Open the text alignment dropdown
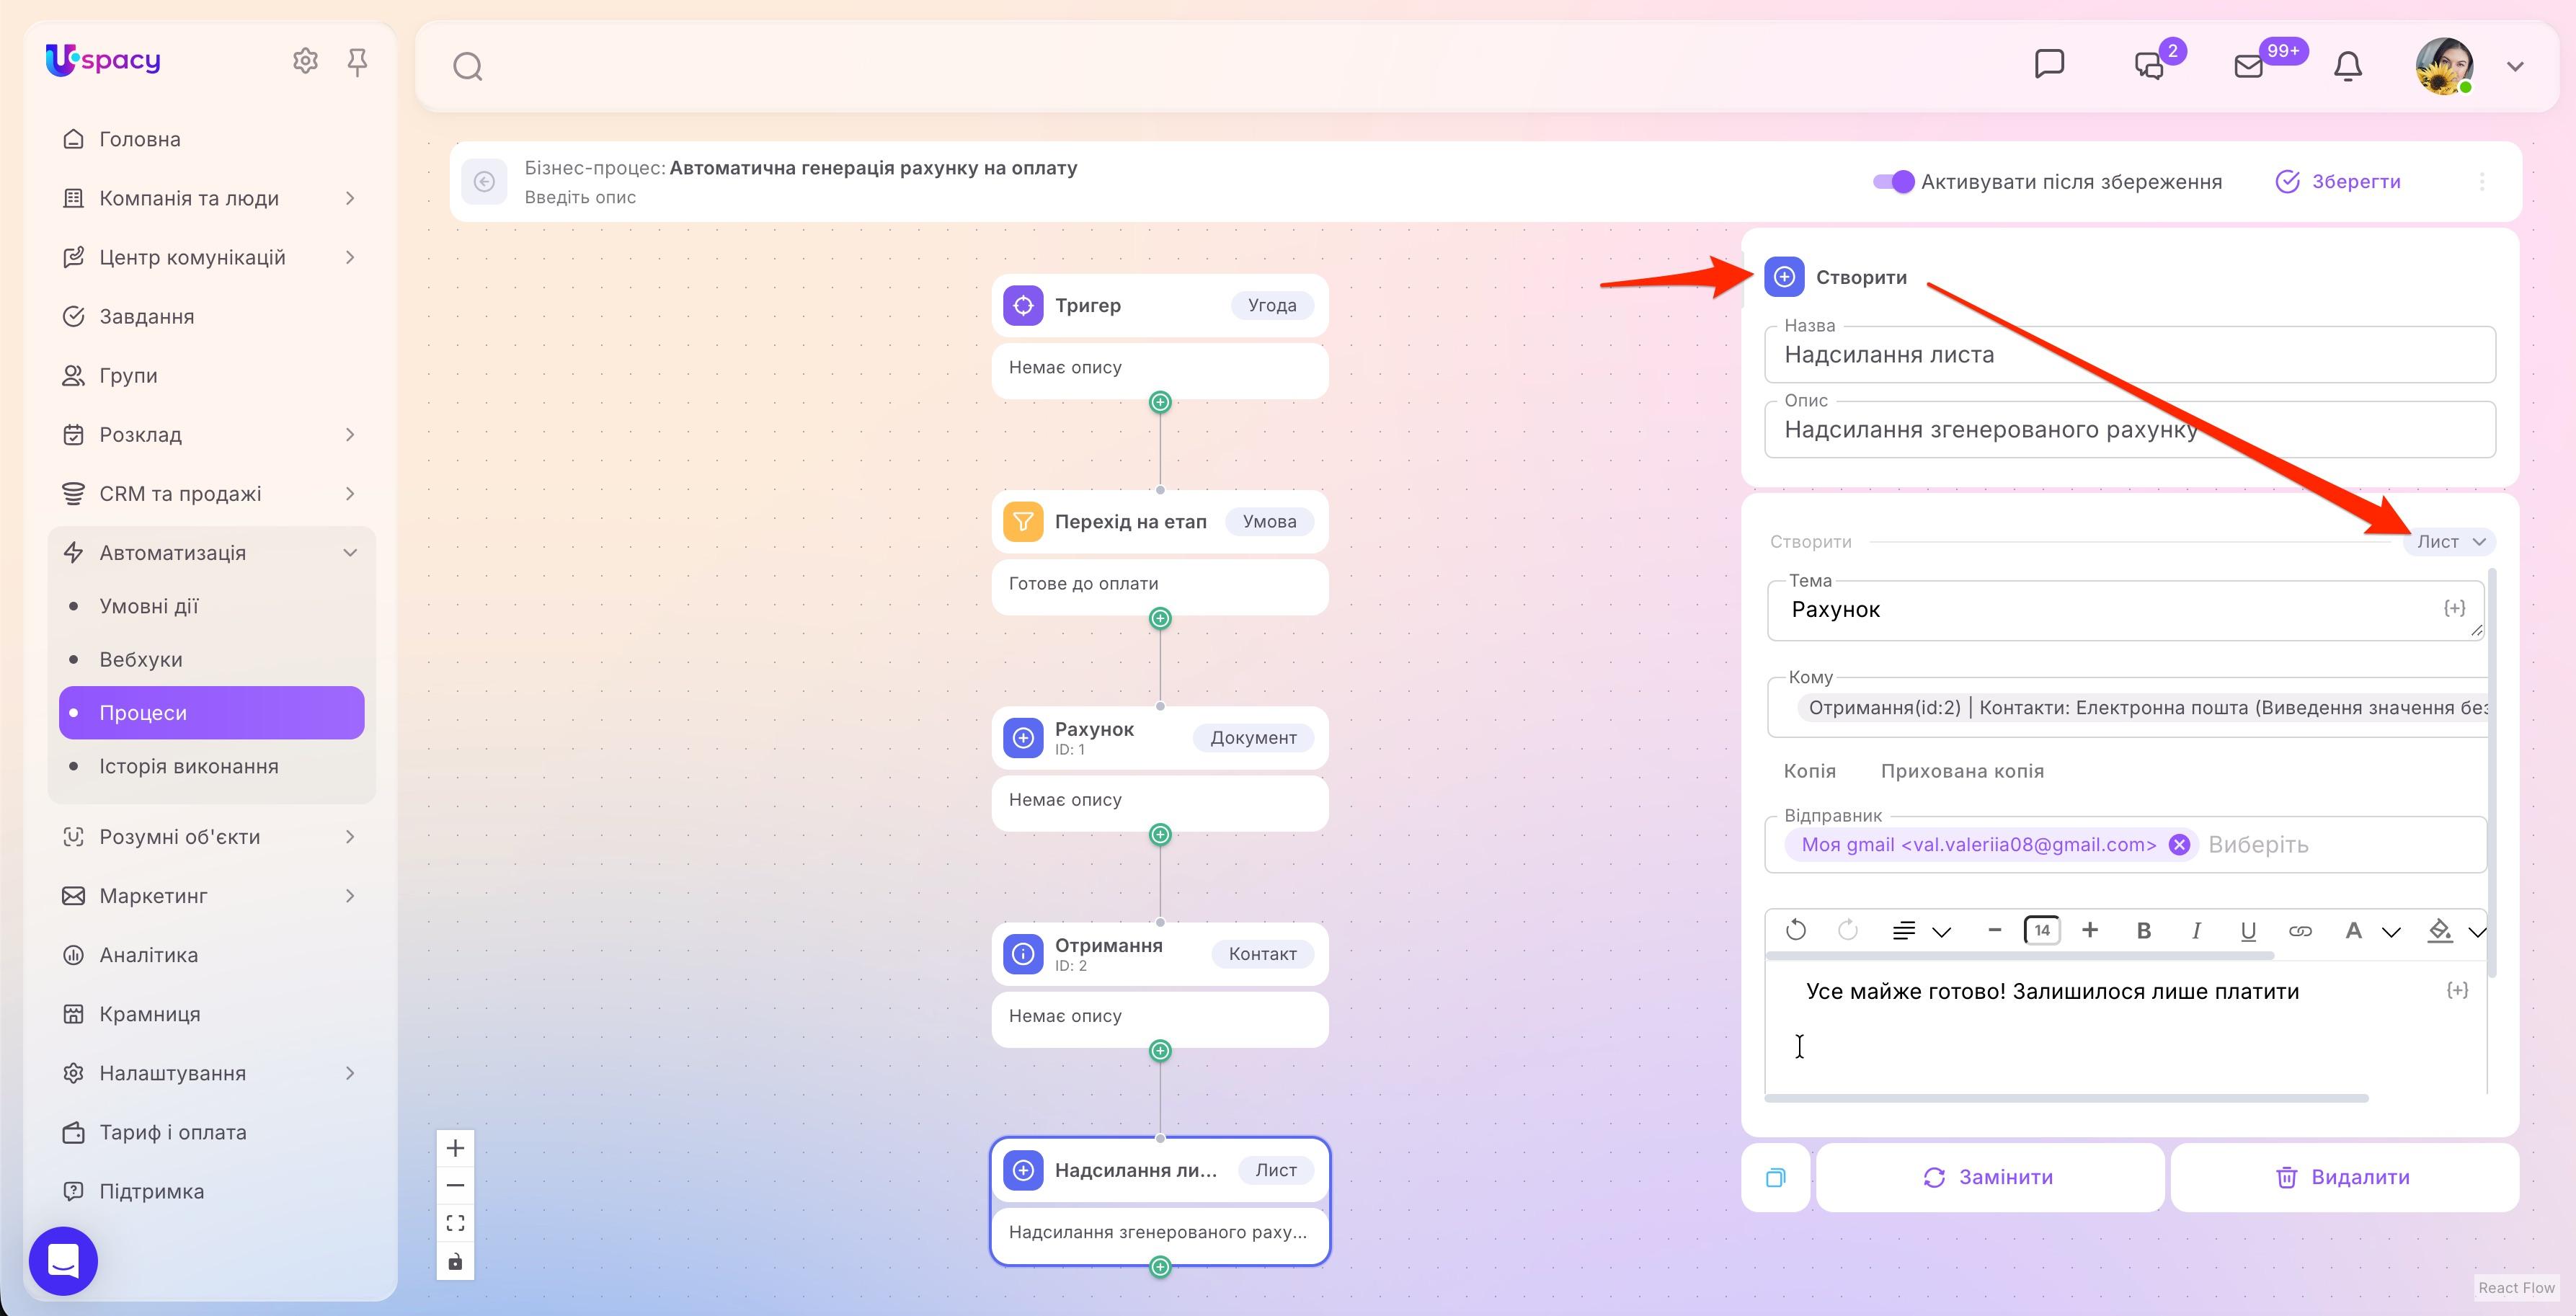Screen dimensions: 2576x1316 point(1921,931)
